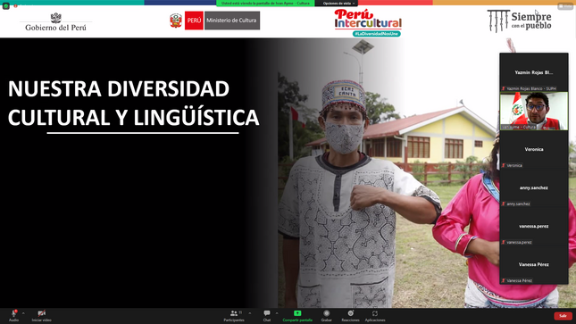Viewport: 576px width, 324px height.
Task: Select Ivan Ayme's video thumbnail
Action: (534, 111)
